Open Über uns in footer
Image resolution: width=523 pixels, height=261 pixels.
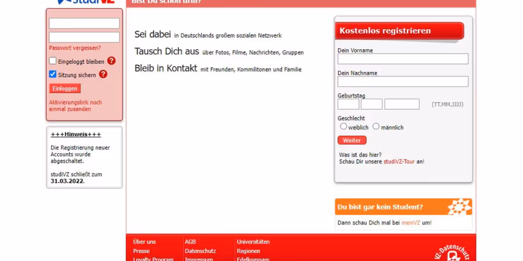point(145,242)
